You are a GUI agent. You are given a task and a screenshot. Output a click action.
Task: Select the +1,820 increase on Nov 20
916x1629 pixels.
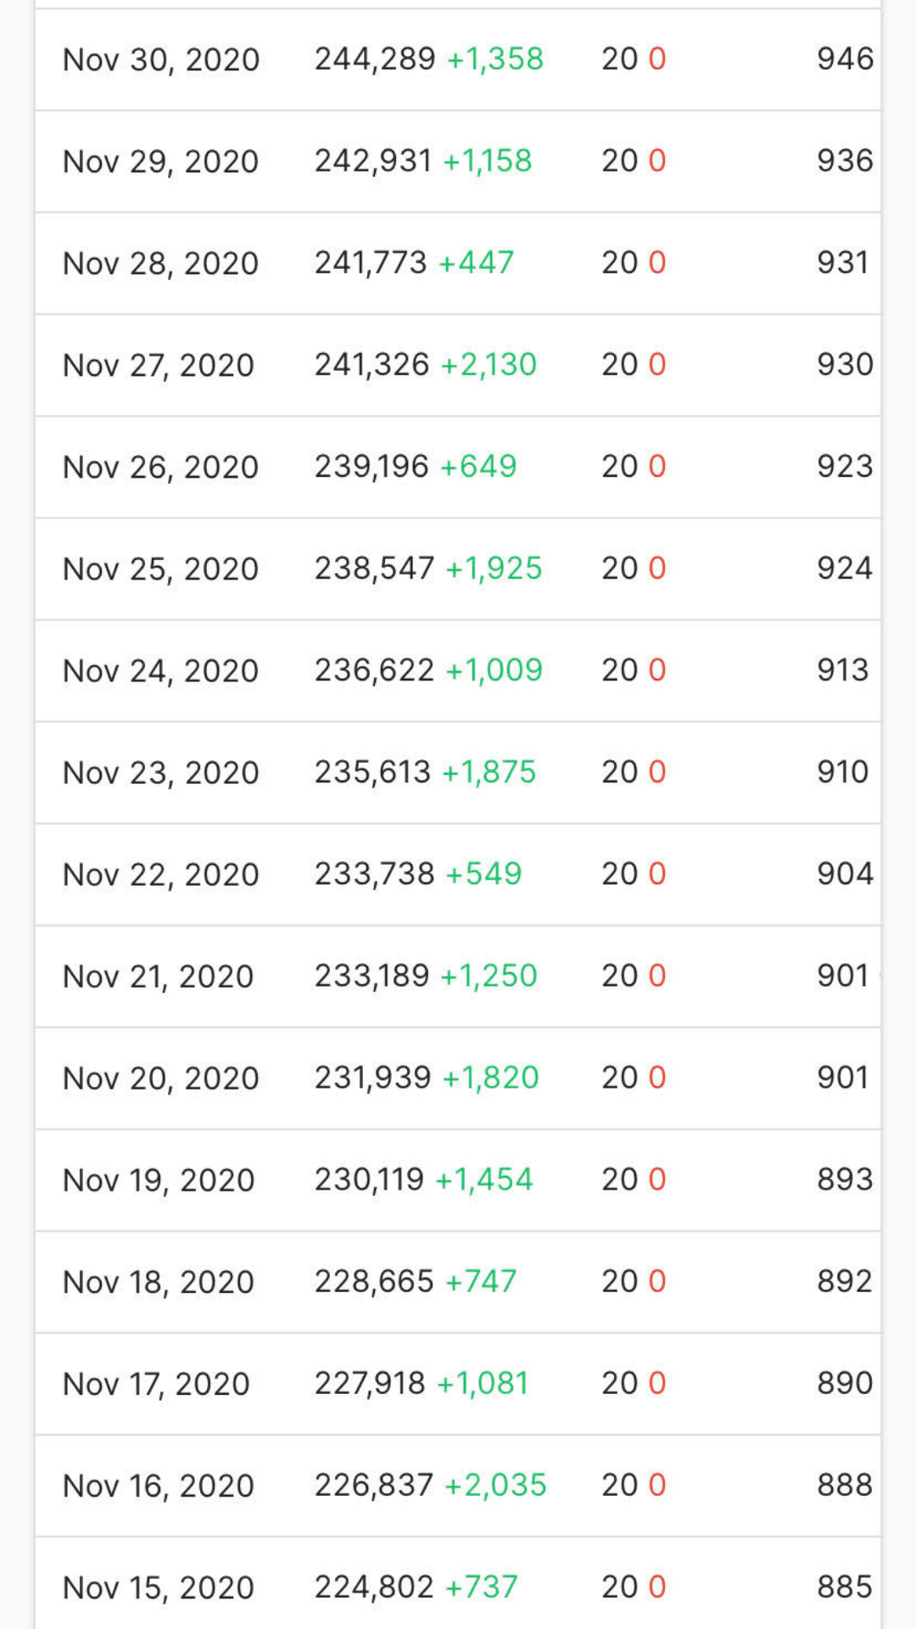pos(490,1077)
